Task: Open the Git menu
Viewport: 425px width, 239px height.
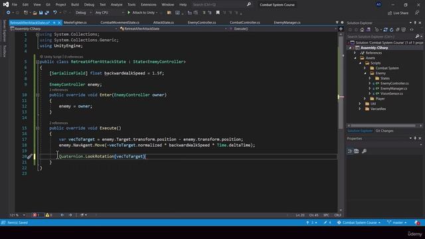Action: [x=48, y=5]
